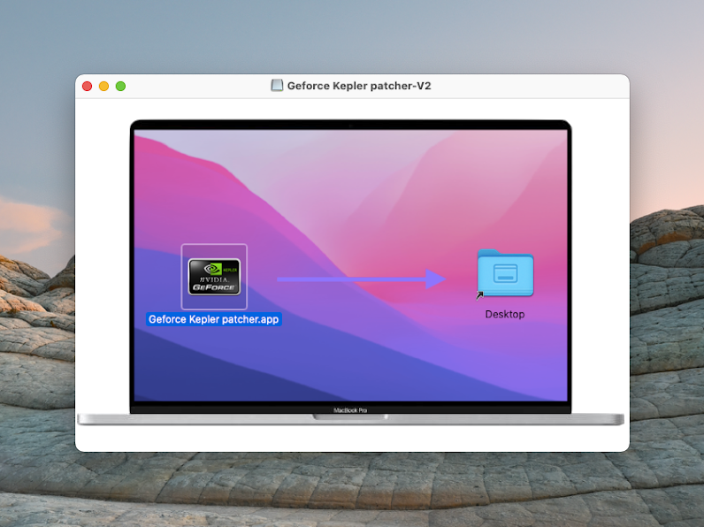Click the camera notch on the laptop image
Image resolution: width=704 pixels, height=527 pixels.
pyautogui.click(x=350, y=126)
